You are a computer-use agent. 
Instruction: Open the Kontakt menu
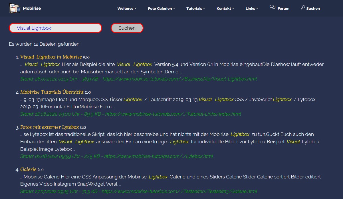pyautogui.click(x=225, y=9)
